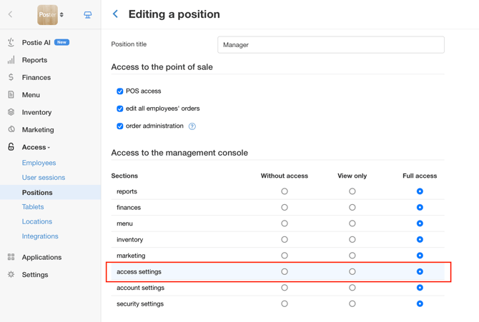Select Full access for reports
This screenshot has width=479, height=322.
[420, 191]
